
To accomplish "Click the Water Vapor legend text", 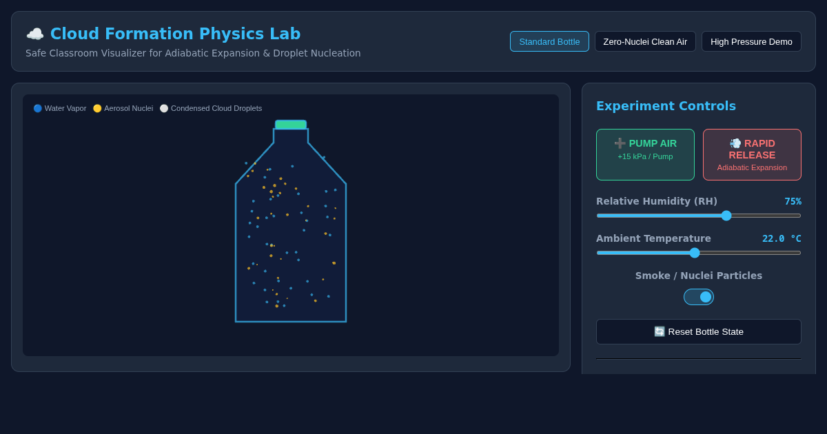I will [x=65, y=108].
